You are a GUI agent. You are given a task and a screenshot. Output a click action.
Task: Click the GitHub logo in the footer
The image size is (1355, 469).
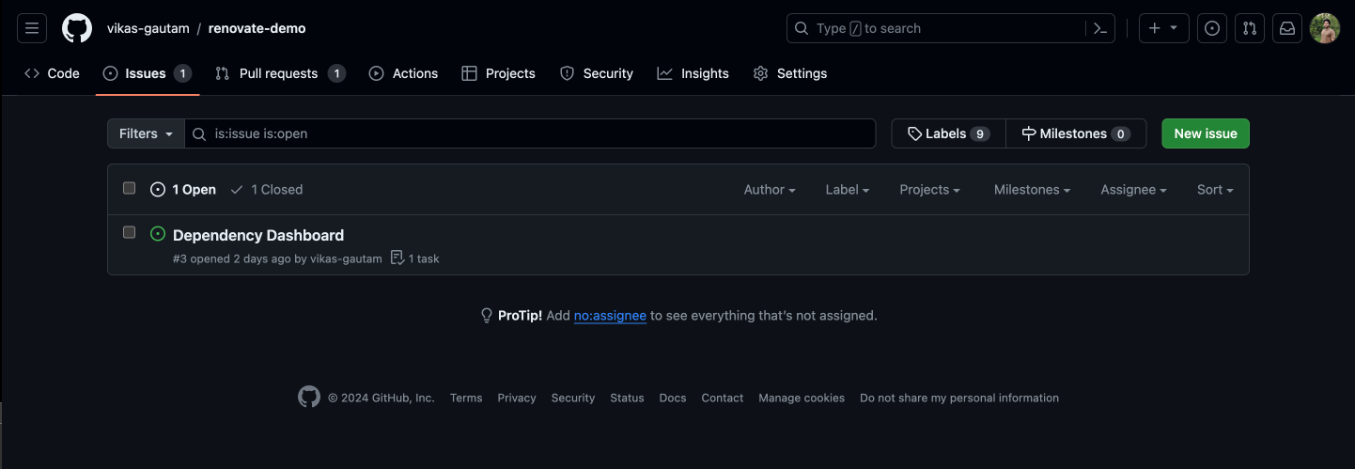click(309, 398)
